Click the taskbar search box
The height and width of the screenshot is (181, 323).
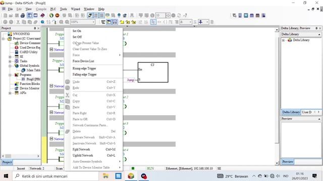(56, 176)
